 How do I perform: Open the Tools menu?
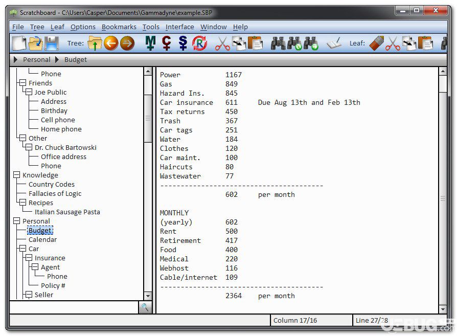(151, 27)
